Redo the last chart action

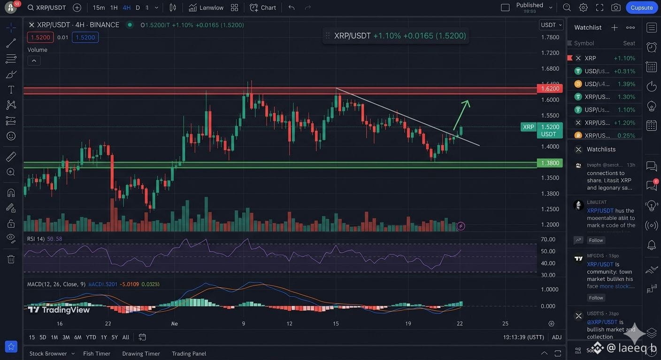308,7
